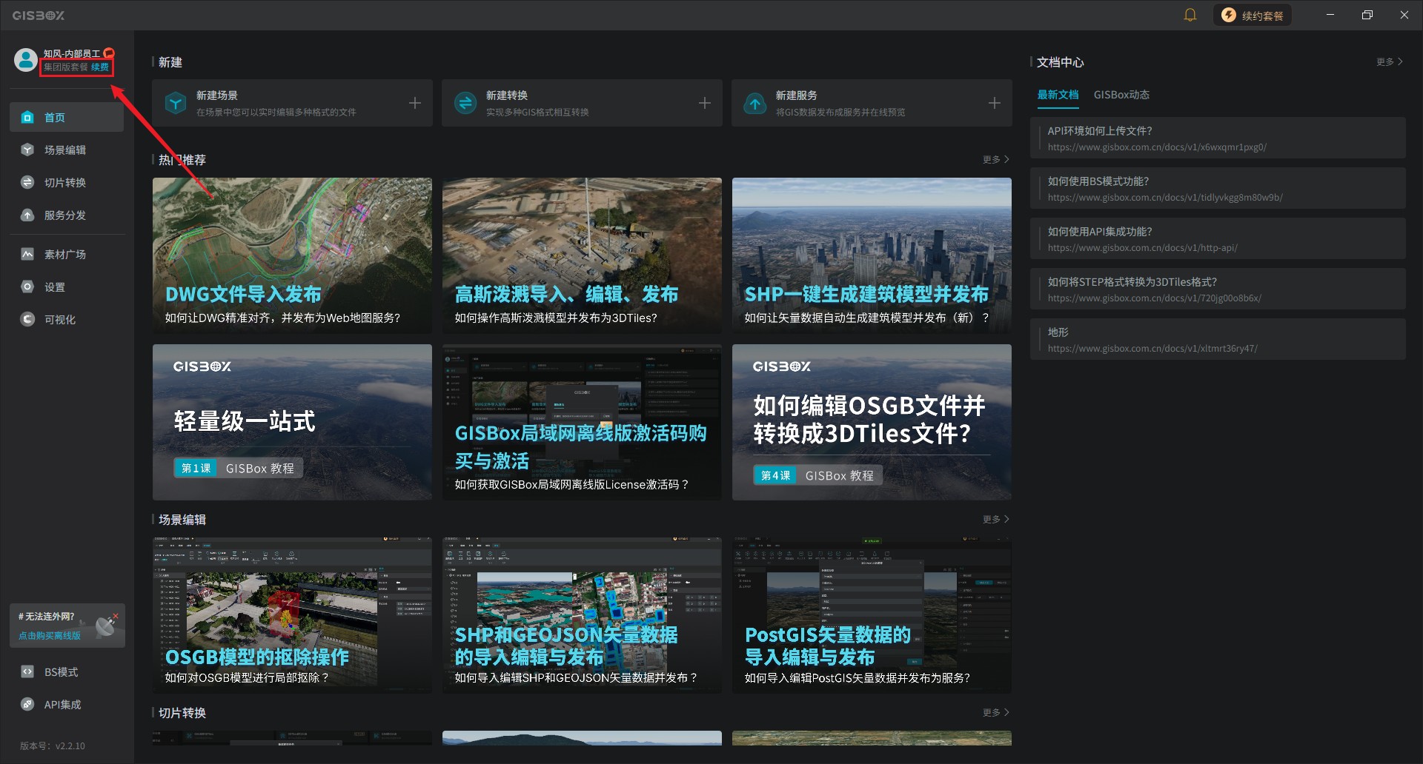The width and height of the screenshot is (1423, 764).
Task: Open the STEP格式转换为3DTiles document
Action: click(x=1218, y=289)
